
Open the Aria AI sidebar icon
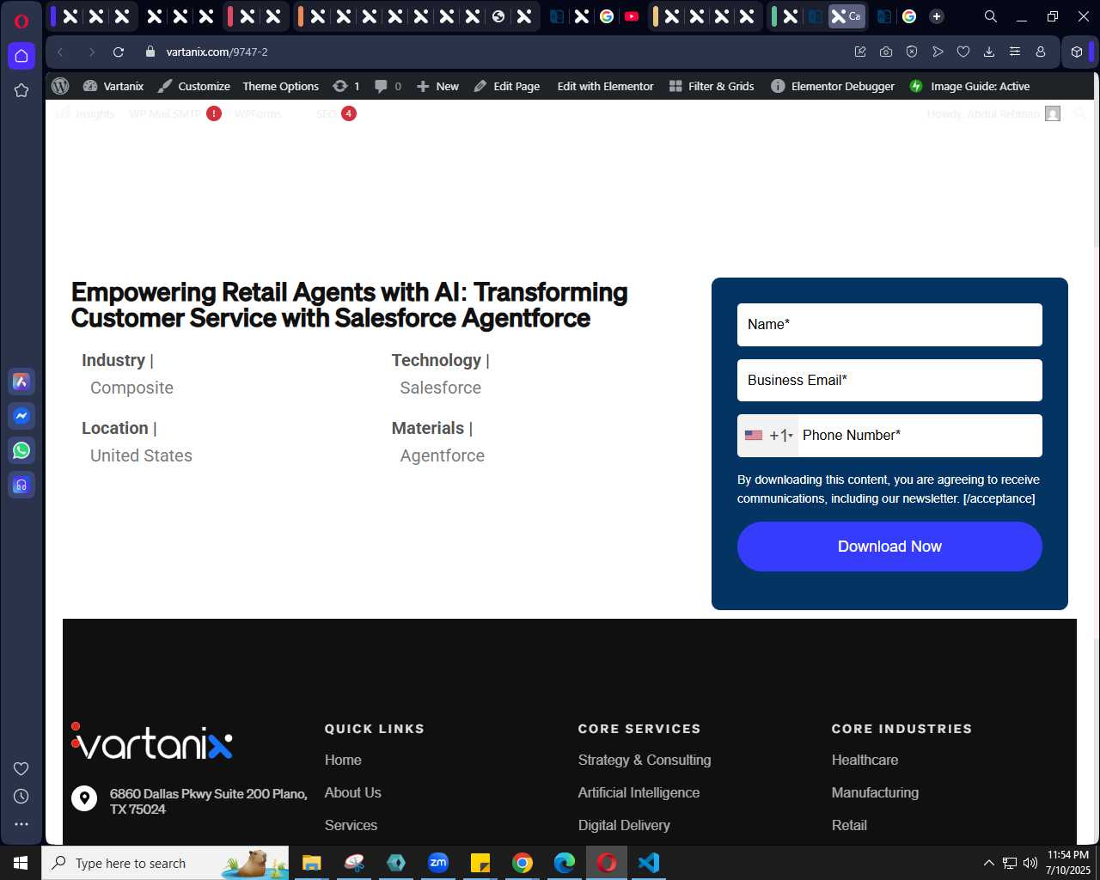[x=21, y=382]
